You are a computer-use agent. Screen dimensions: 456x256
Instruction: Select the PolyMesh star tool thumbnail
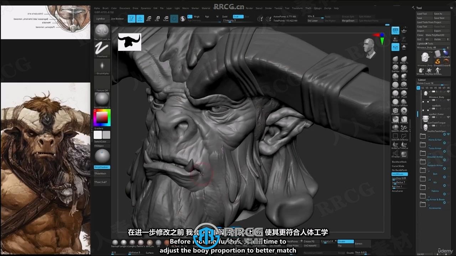click(x=429, y=71)
